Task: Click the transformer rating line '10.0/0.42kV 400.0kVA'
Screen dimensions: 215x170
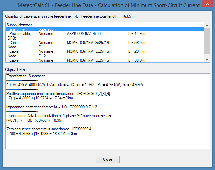Action: click(x=75, y=85)
